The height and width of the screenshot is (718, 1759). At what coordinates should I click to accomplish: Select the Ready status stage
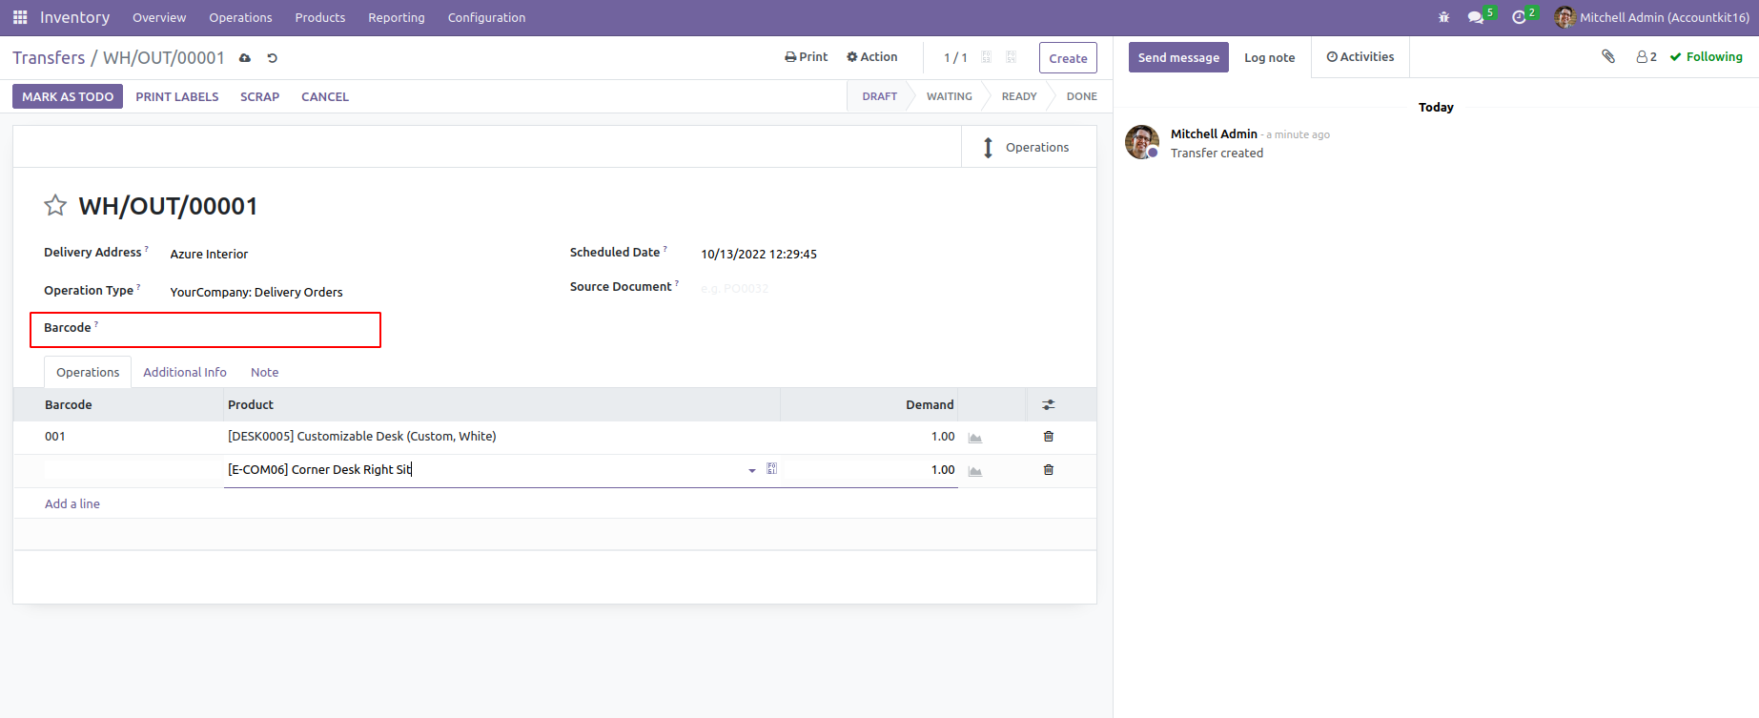point(1019,96)
